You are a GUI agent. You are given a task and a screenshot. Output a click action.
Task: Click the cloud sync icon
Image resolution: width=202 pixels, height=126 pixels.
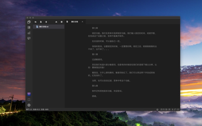tap(56, 22)
